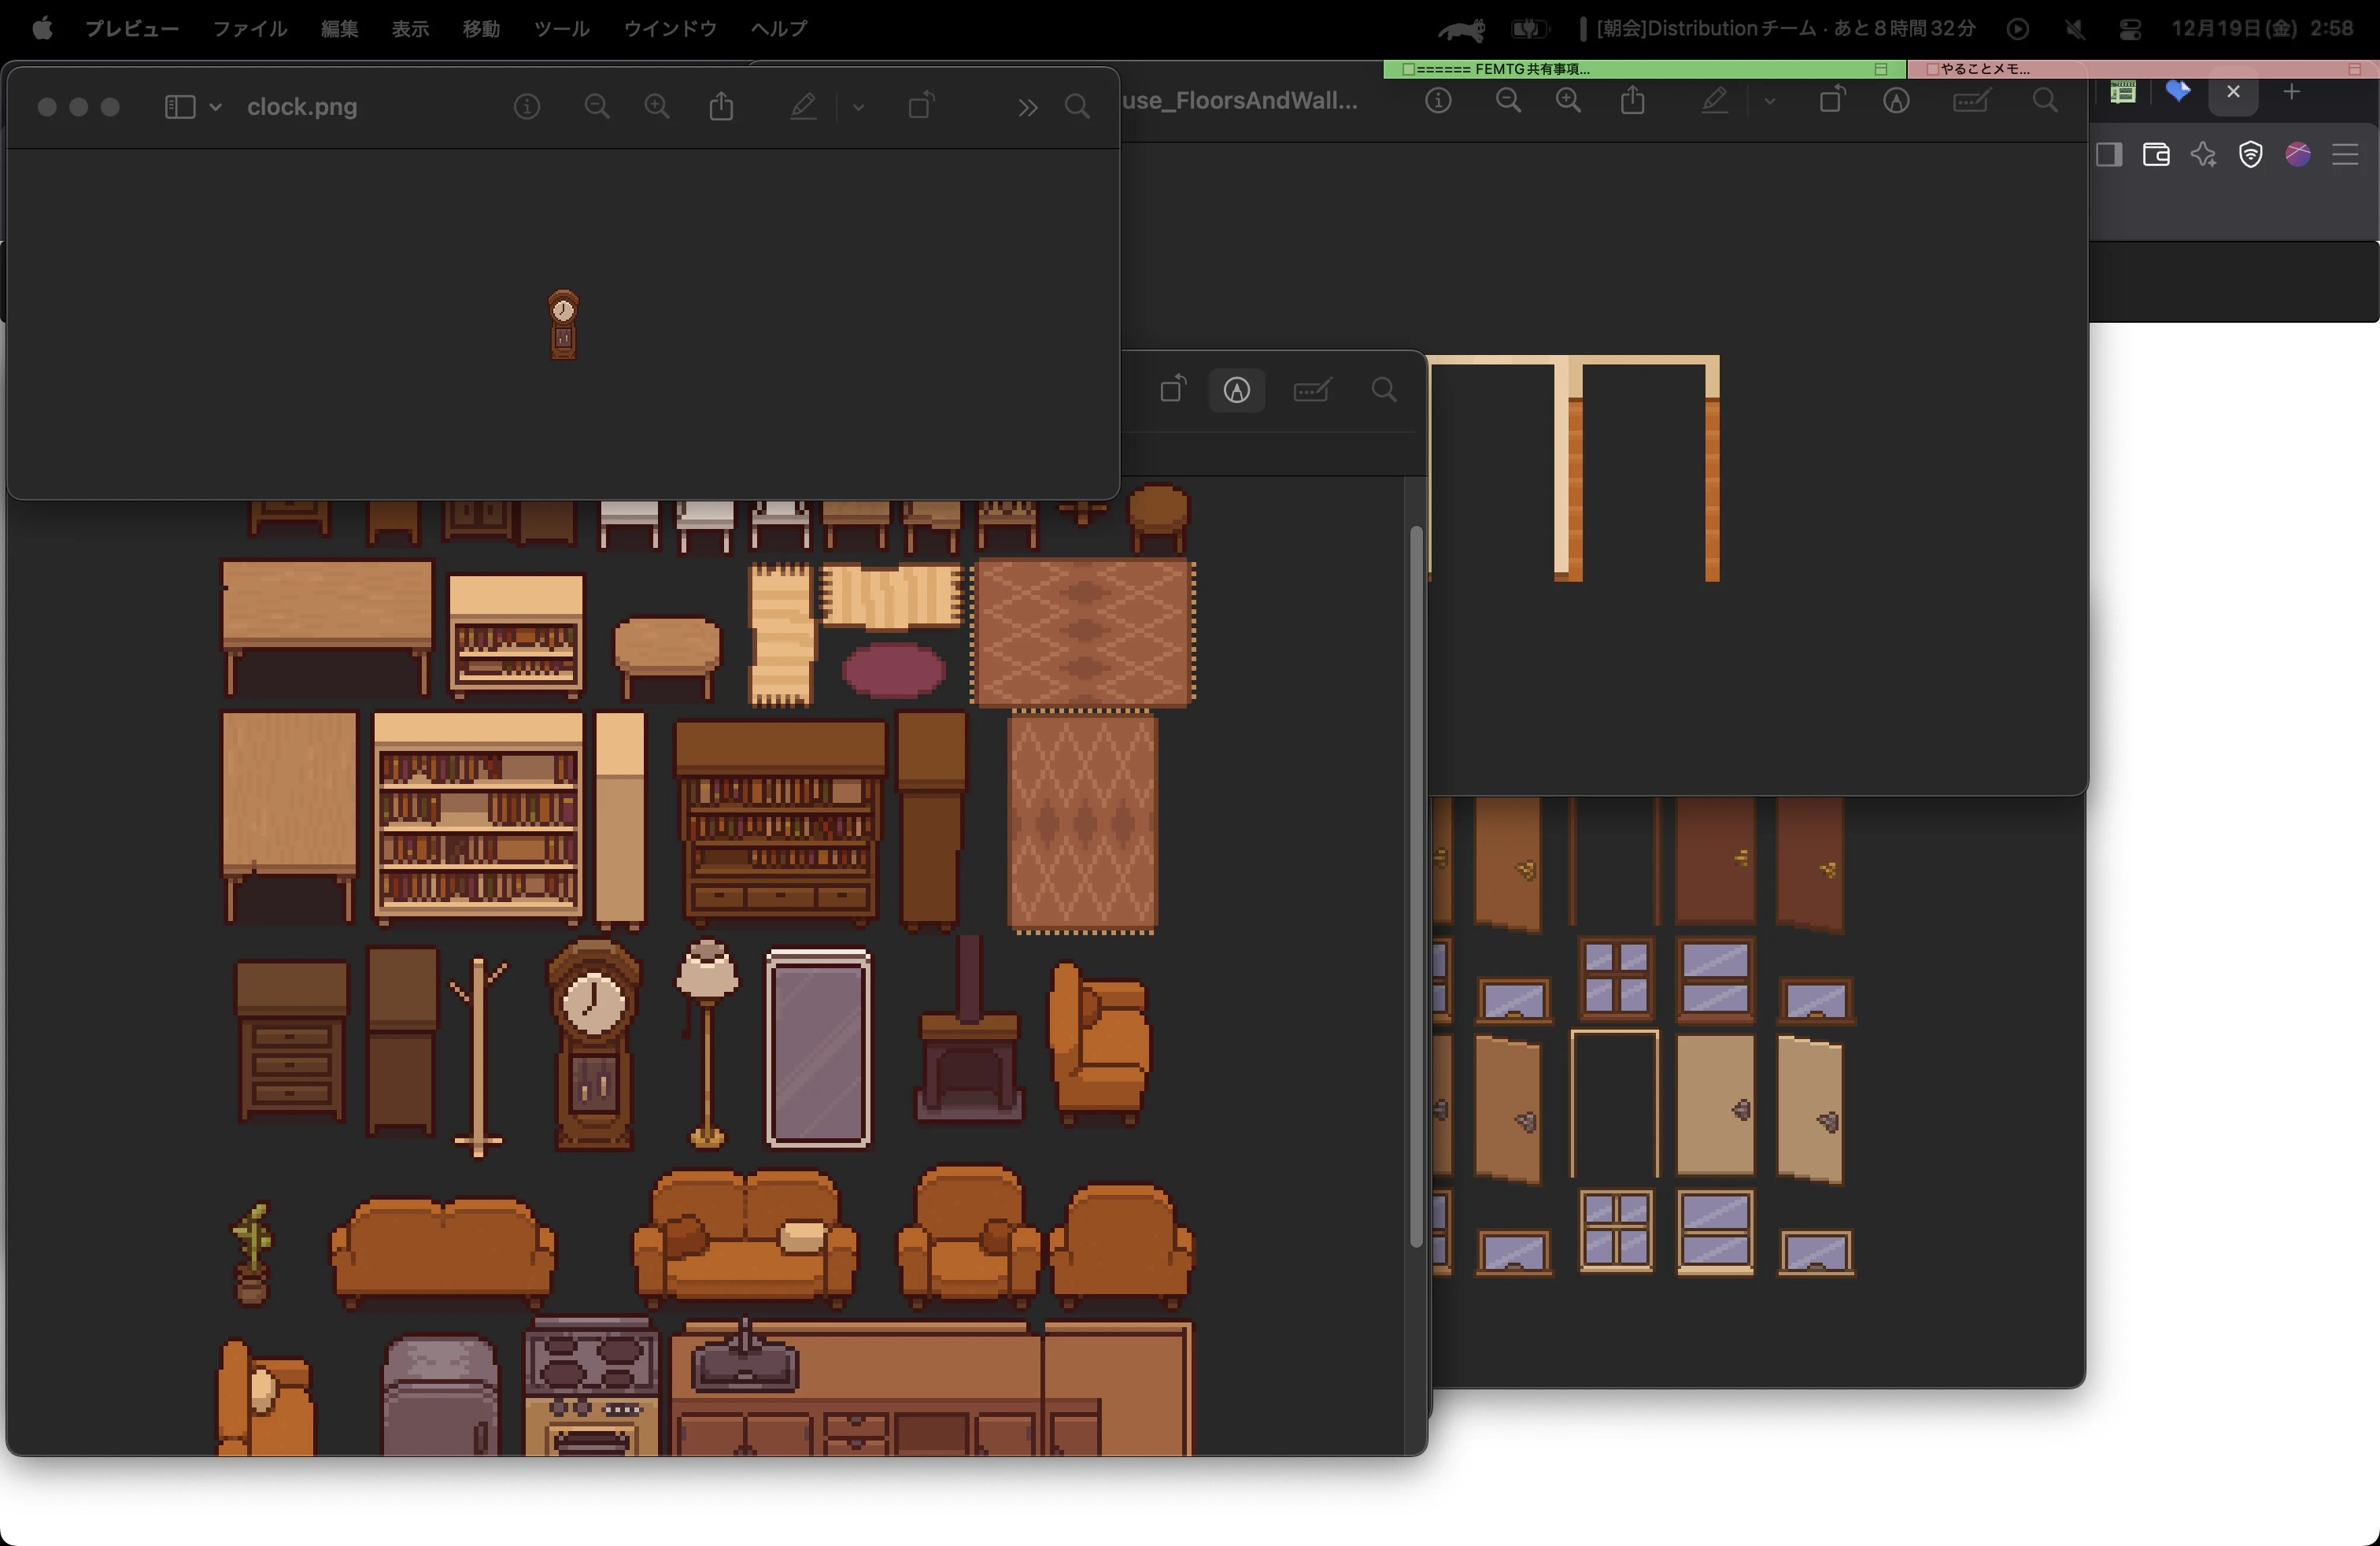
Task: Search within clock.png window
Action: point(1077,106)
